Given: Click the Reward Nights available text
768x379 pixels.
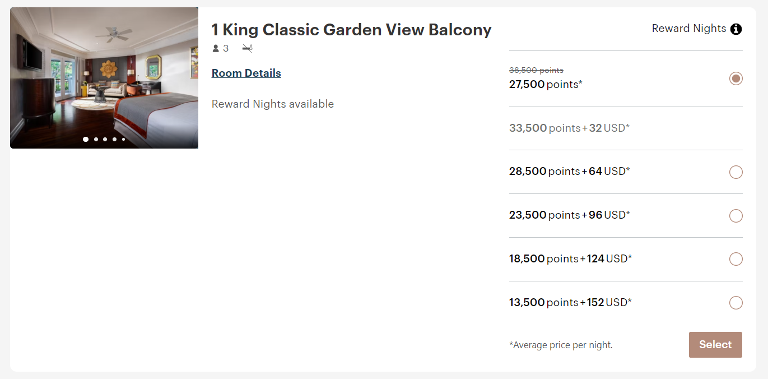Looking at the screenshot, I should (x=273, y=104).
